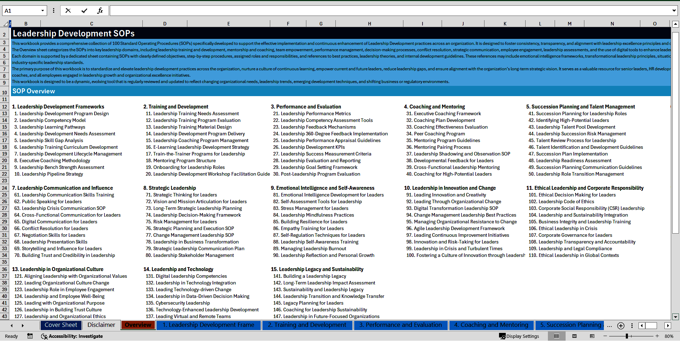
Task: Click the macro recording icon in status bar
Action: [x=30, y=336]
